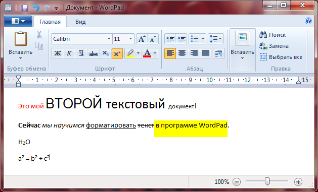Click the clipboard Вставить paste icon
Screen dimensions: 318x192
pos(21,38)
